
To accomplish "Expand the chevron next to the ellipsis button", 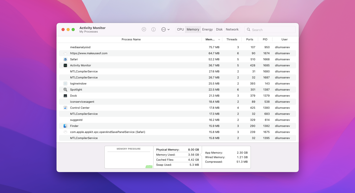I will point(169,29).
